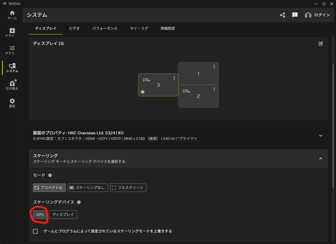Choose ディスプレイ as scaling device

63,215
